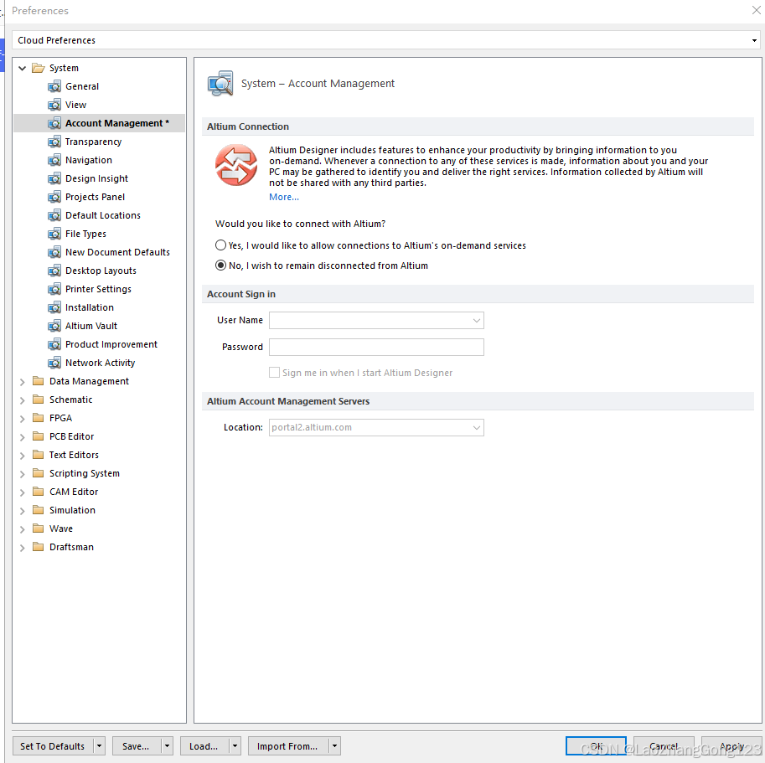
Task: Click the View page icon
Action: click(x=54, y=105)
